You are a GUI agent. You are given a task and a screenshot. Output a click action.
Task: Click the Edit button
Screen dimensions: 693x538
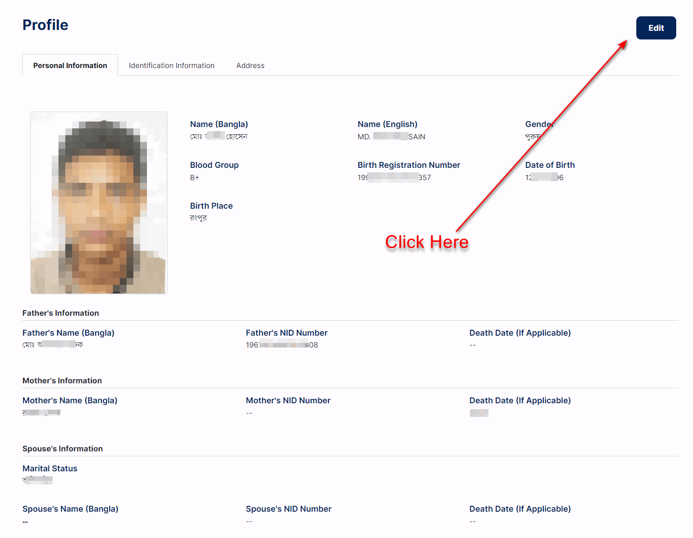[x=656, y=28]
